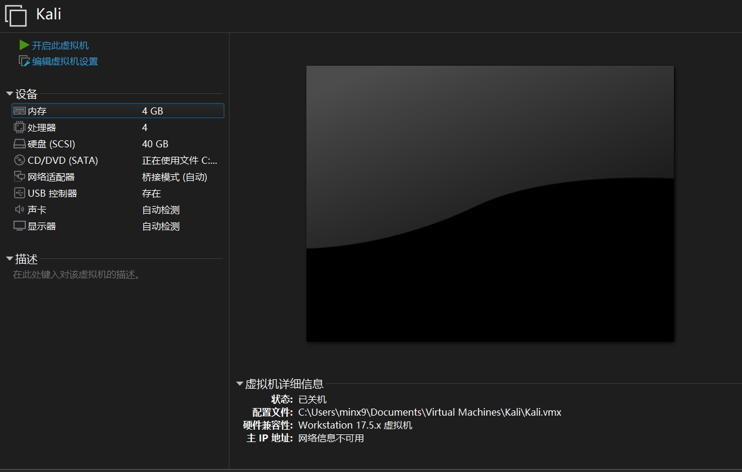Select the processor (处理器) chip icon
This screenshot has width=742, height=472.
tap(19, 127)
